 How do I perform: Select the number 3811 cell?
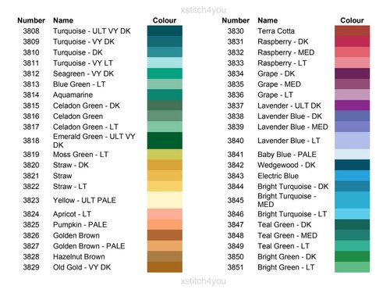31,63
